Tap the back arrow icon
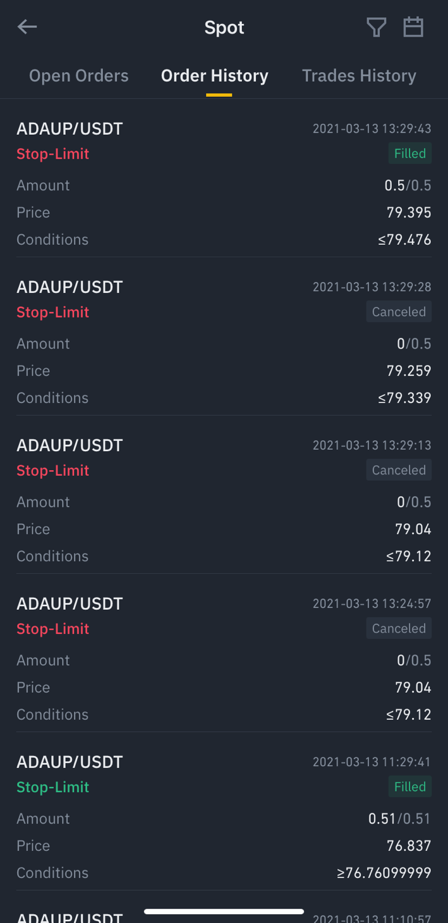The height and width of the screenshot is (923, 448). click(27, 27)
